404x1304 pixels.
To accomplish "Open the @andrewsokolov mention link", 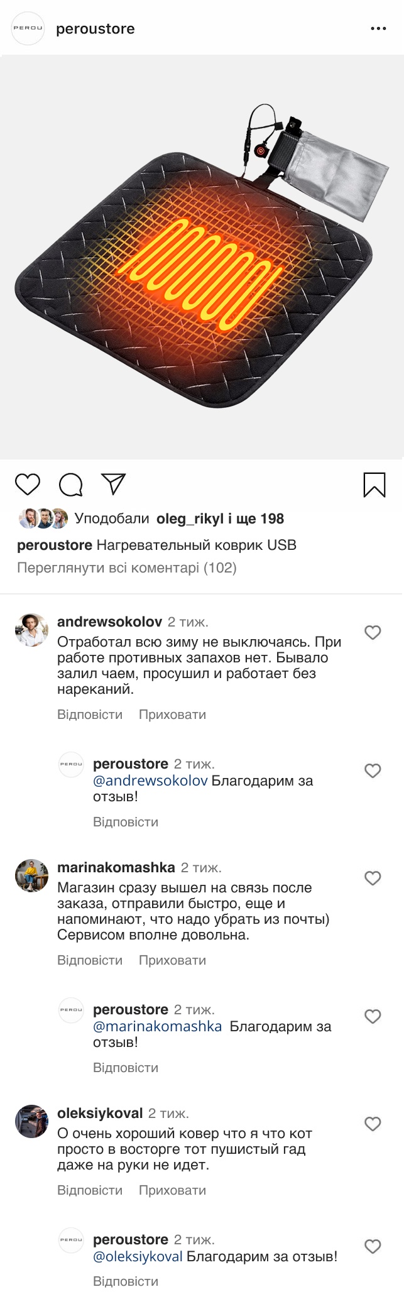I will point(150,781).
